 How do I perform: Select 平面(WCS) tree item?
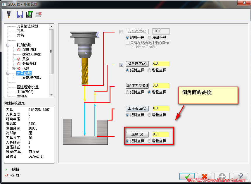[25, 92]
